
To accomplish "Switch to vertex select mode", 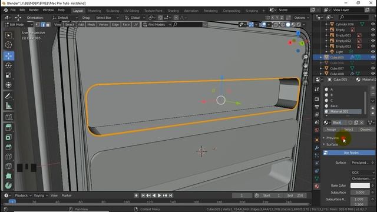I will tap(38, 25).
